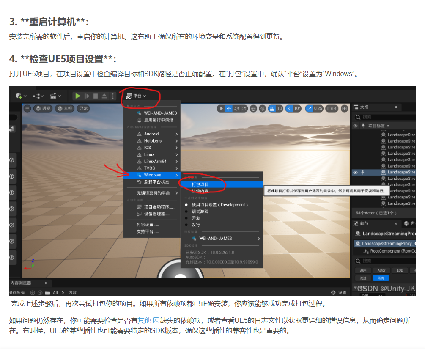Click the LOD filter button
Screen dimensions: 425x352
pyautogui.click(x=400, y=270)
